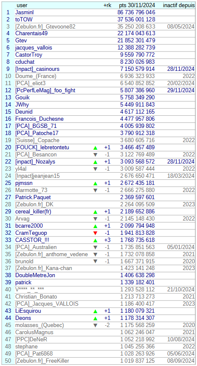Click user CarolusMagnus
The width and height of the screenshot is (197, 366).
pyautogui.click(x=34, y=332)
